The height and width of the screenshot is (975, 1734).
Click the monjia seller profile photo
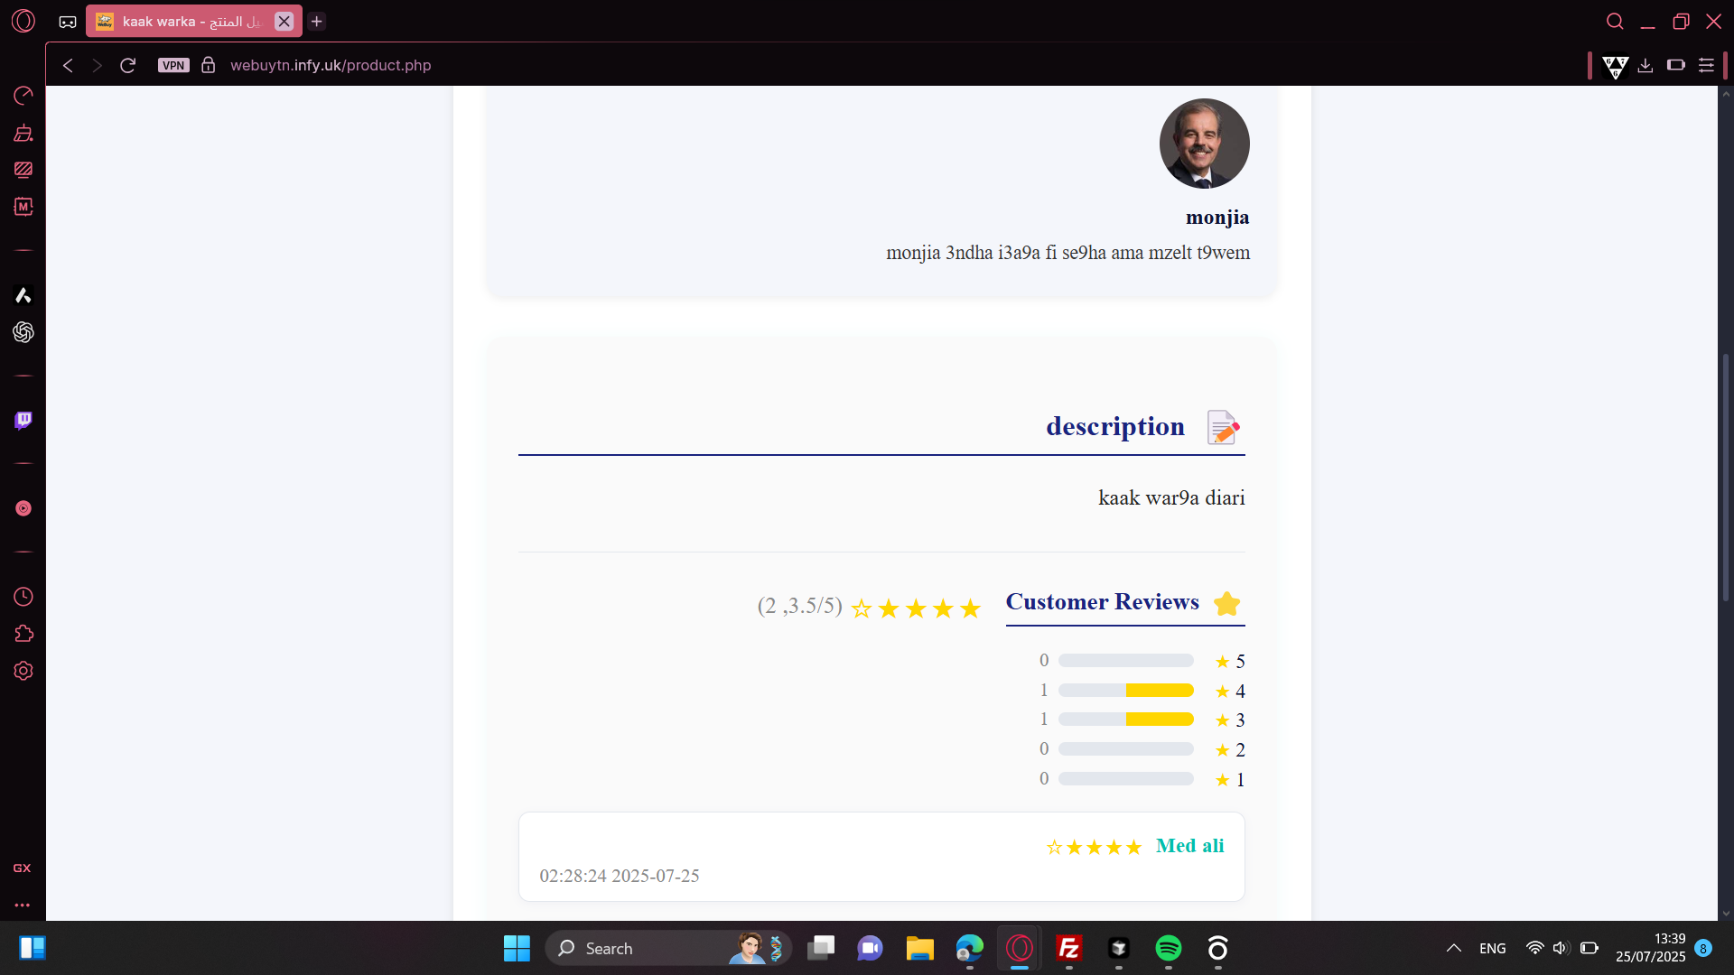click(x=1204, y=144)
